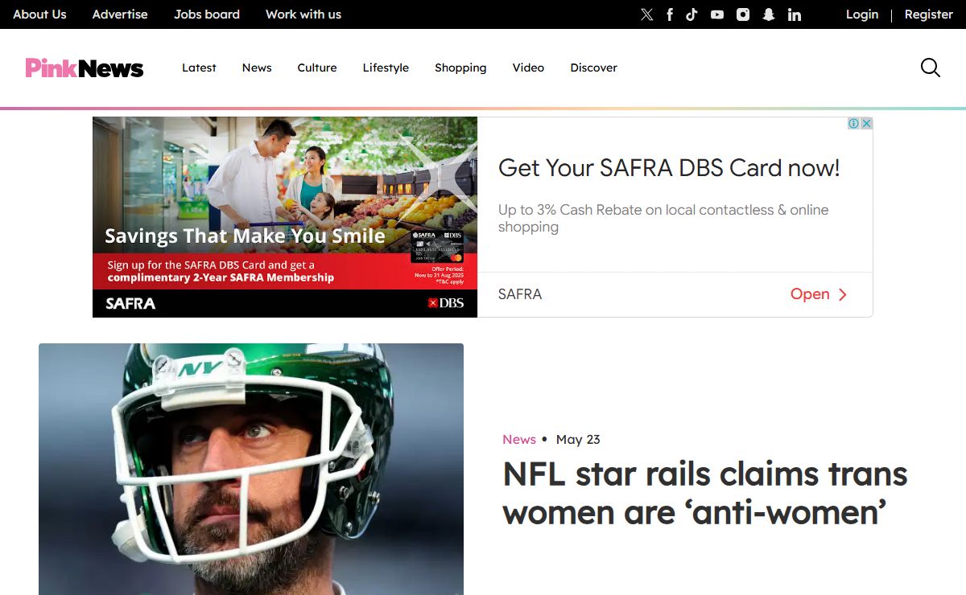Open the YouTube social icon
Screen dimensions: 966x595
pos(717,14)
